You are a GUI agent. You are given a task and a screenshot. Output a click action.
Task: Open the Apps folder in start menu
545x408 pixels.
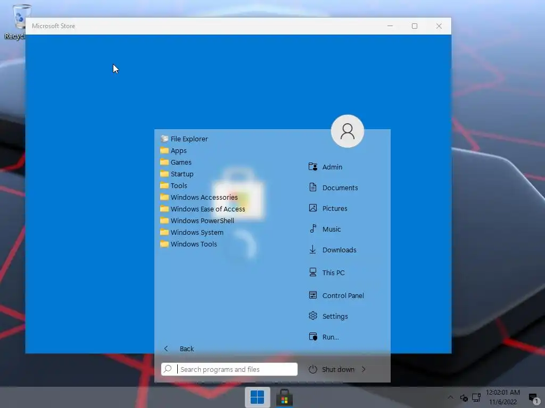pos(174,150)
